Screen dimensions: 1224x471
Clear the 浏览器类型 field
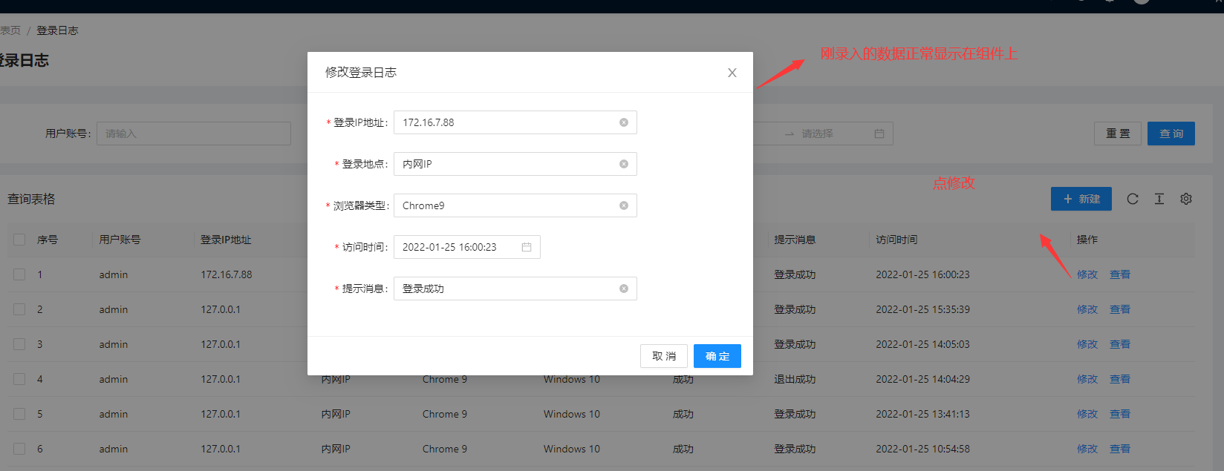click(624, 205)
